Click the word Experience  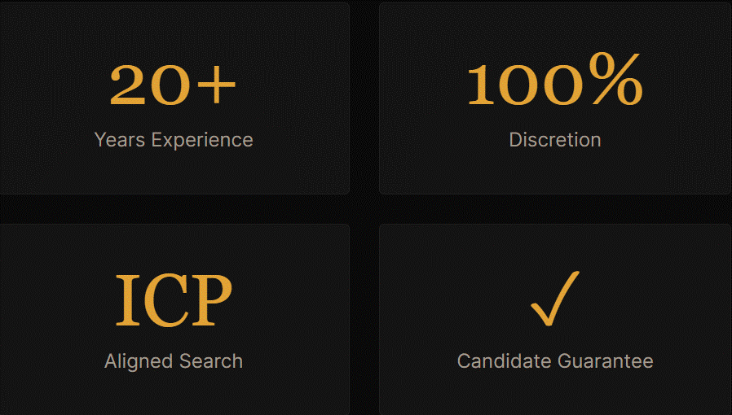[202, 140]
